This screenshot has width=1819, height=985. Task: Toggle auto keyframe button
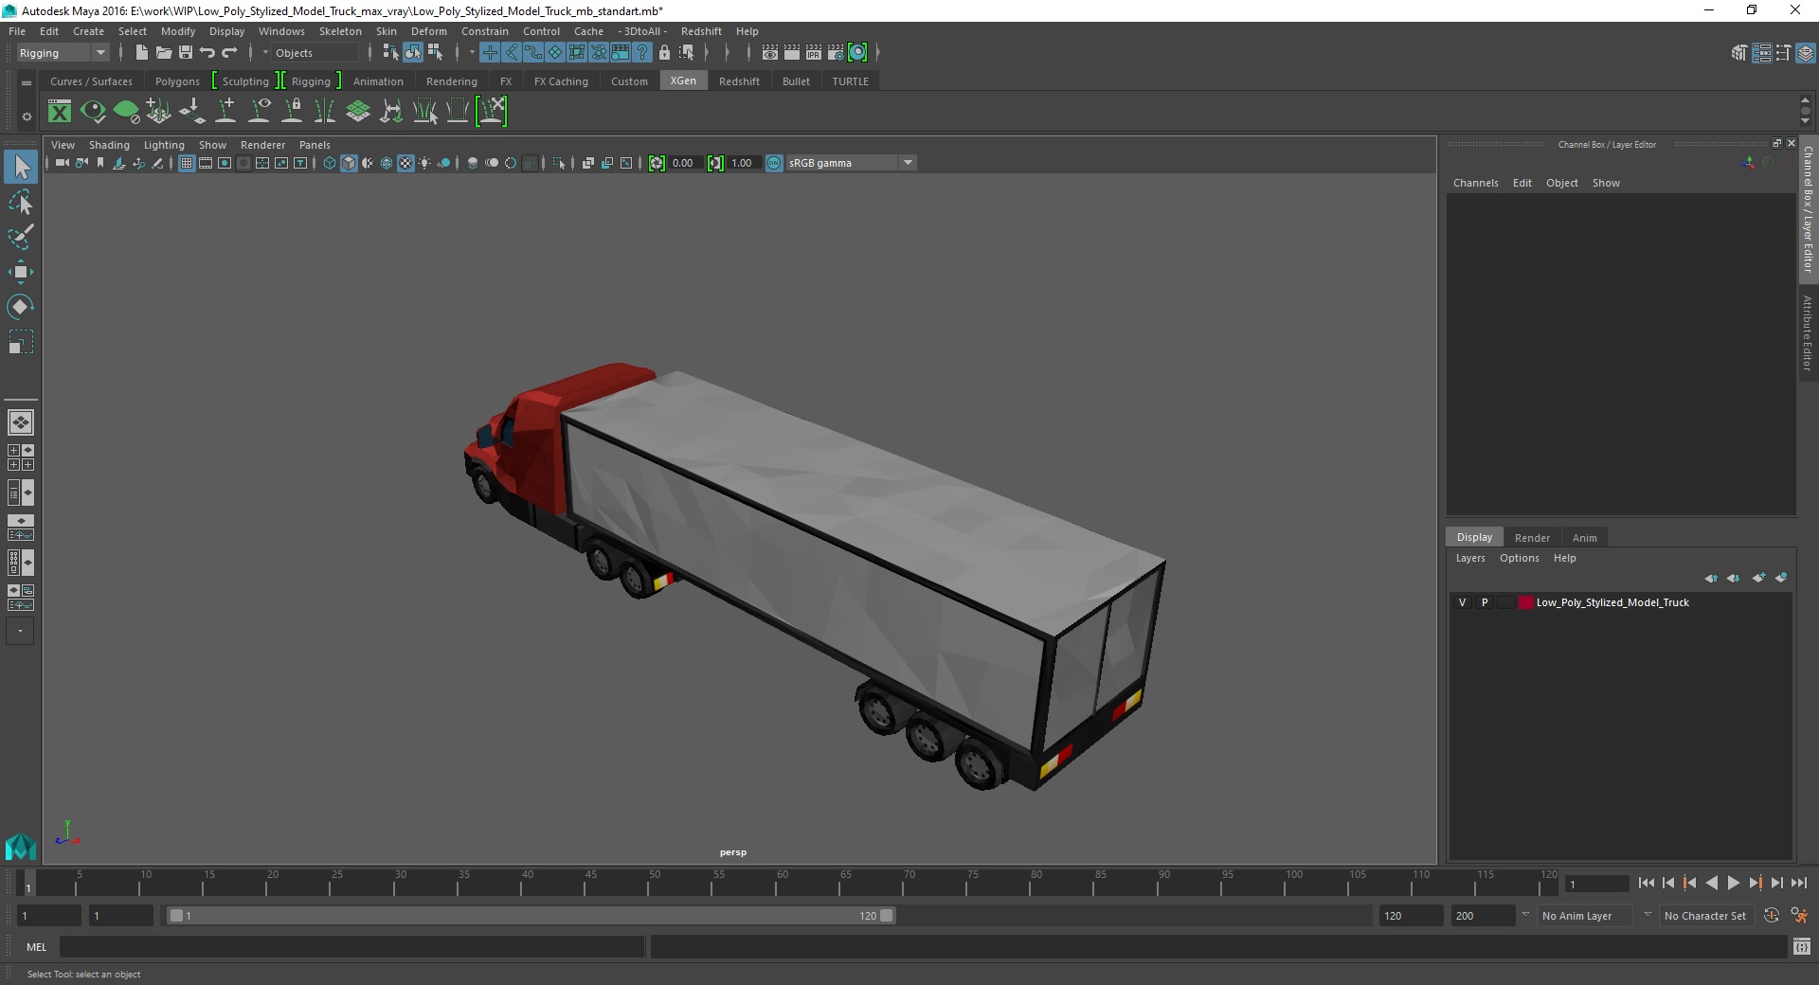(x=1772, y=916)
